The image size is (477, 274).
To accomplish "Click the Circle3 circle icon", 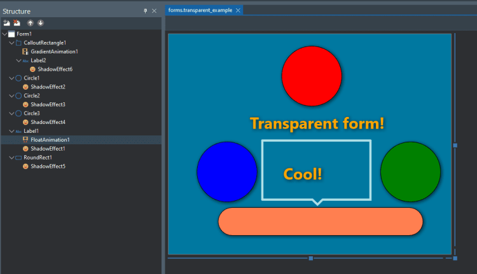I will (18, 113).
